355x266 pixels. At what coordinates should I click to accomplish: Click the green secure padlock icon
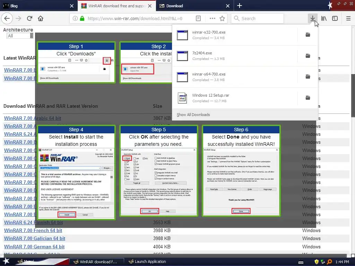click(x=82, y=19)
